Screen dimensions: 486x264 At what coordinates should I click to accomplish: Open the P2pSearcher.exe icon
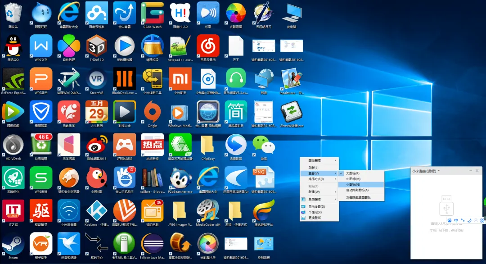[180, 179]
